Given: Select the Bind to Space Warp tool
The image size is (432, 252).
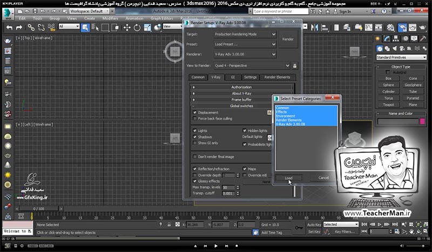Looking at the screenshot, I should pos(51,28).
